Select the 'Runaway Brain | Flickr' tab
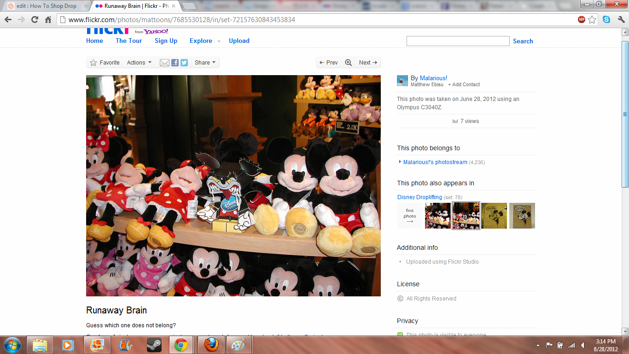The image size is (629, 354). pos(136,6)
